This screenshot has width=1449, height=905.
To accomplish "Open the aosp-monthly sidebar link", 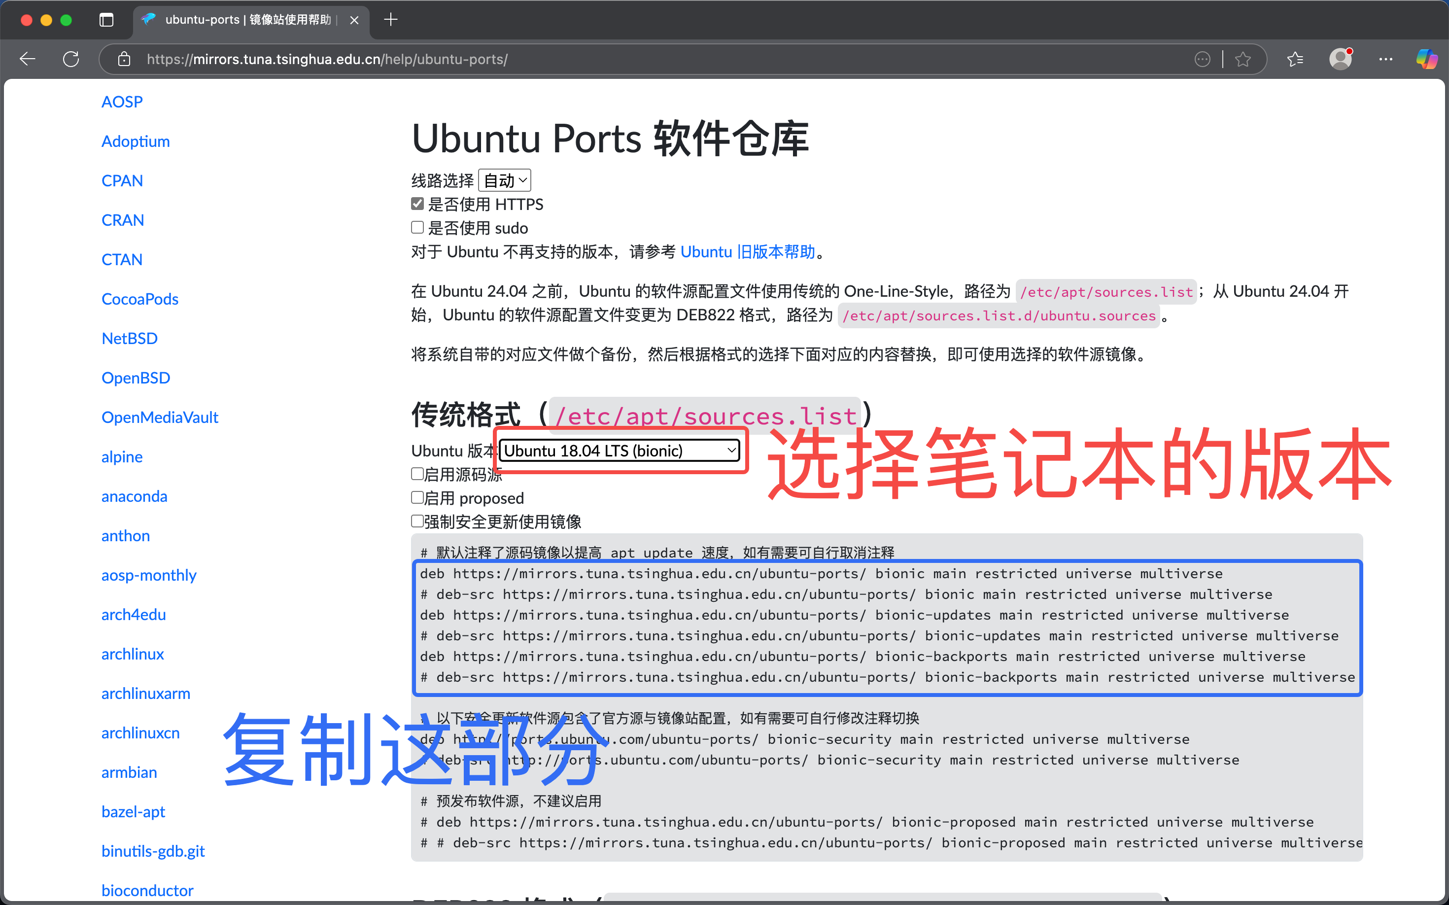I will [x=149, y=575].
